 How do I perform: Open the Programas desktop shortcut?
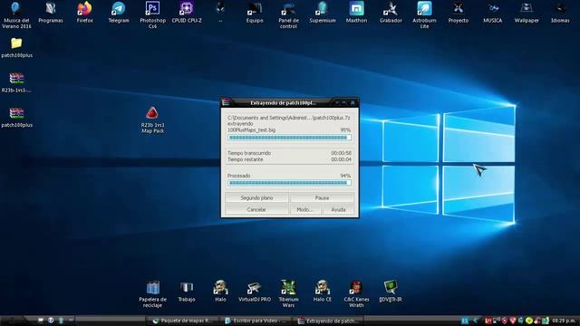coord(51,12)
